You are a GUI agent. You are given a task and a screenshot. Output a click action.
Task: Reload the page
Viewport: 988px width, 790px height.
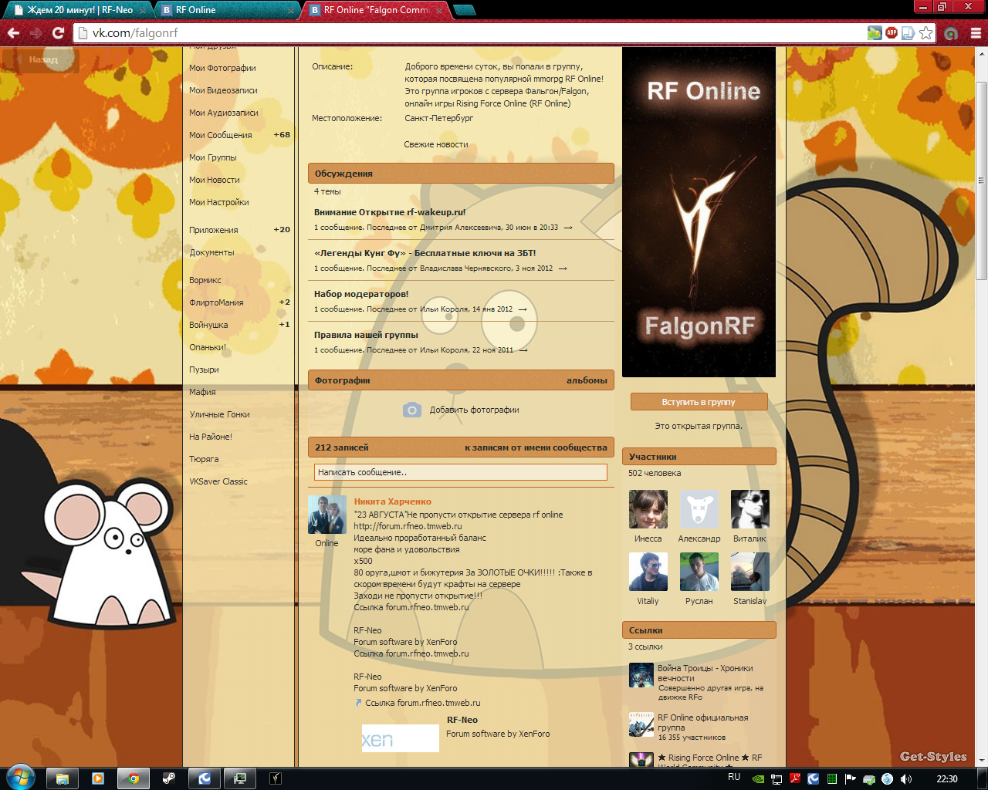click(x=58, y=33)
